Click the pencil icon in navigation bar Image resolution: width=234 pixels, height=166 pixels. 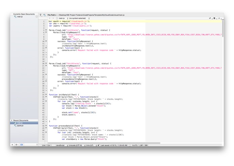pos(210,18)
